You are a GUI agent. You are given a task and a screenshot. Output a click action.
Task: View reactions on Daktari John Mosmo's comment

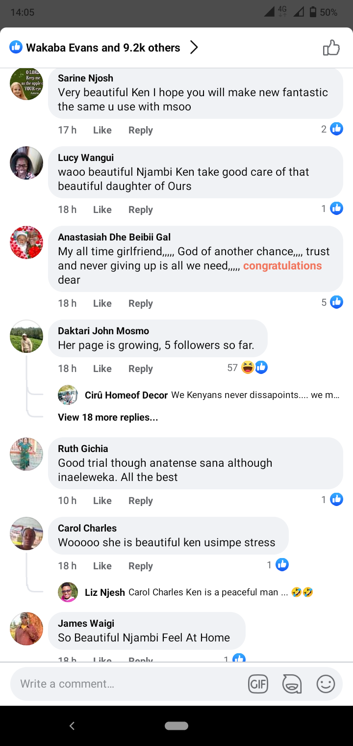pos(248,368)
